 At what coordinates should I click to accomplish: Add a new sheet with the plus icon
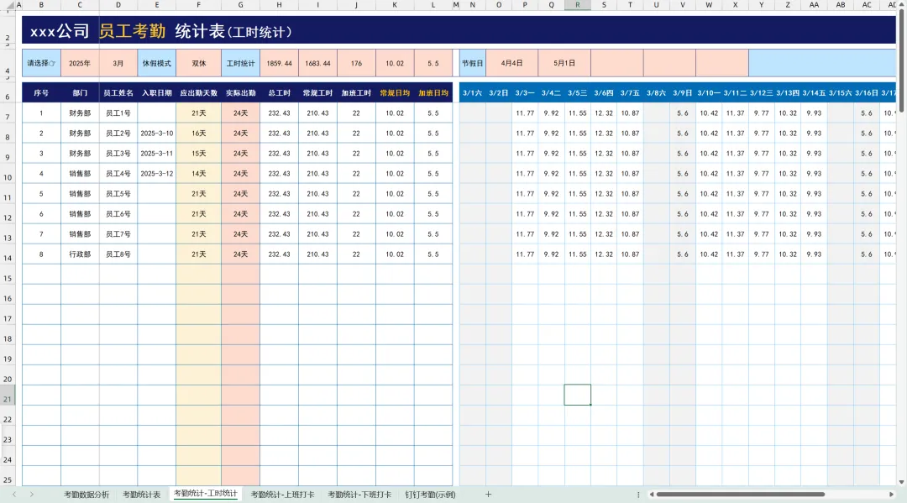coord(488,495)
